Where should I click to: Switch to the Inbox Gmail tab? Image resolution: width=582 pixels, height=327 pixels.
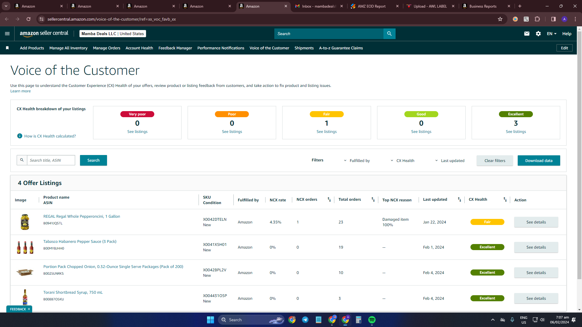(319, 6)
